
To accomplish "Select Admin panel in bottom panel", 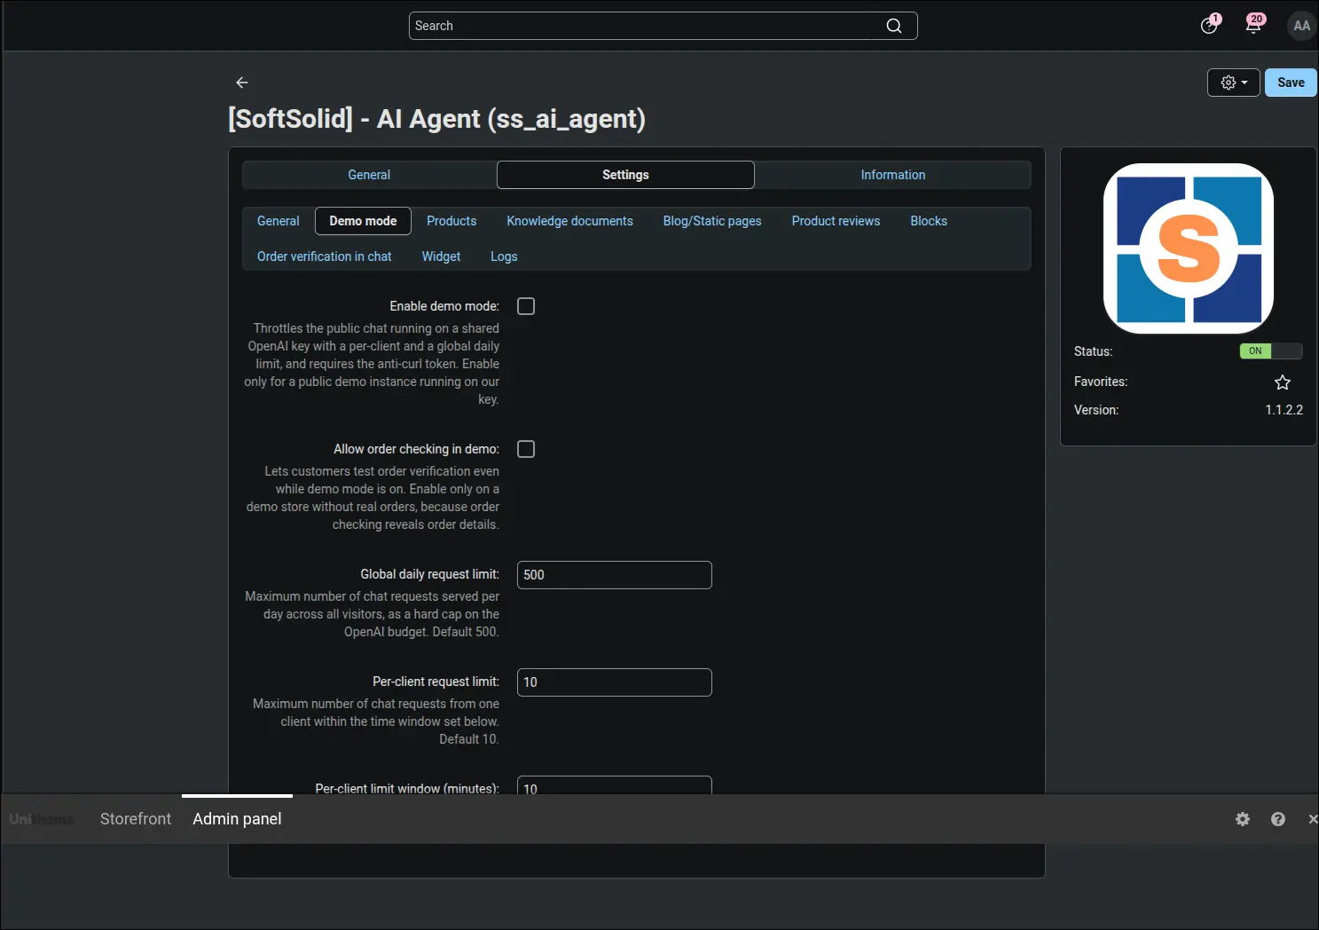I will [237, 819].
